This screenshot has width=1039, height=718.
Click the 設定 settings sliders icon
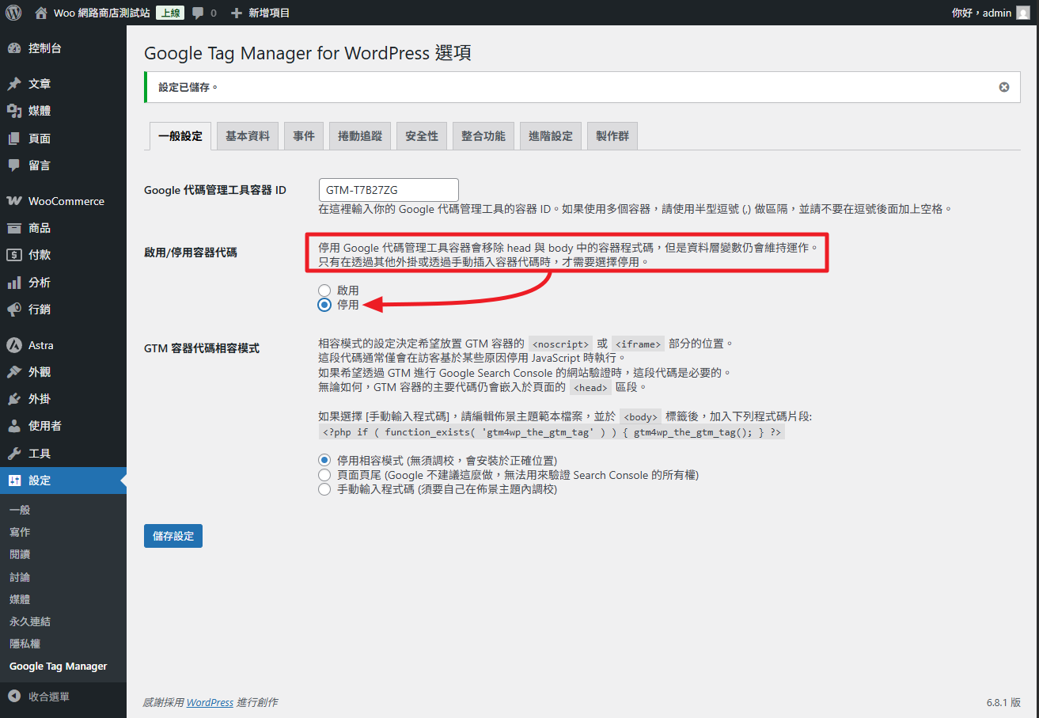pos(14,481)
